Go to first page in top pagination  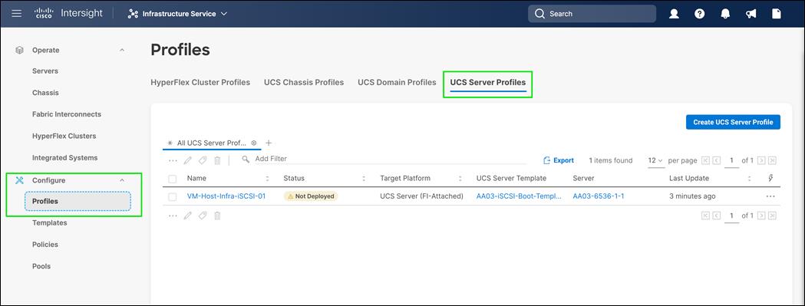click(x=705, y=160)
